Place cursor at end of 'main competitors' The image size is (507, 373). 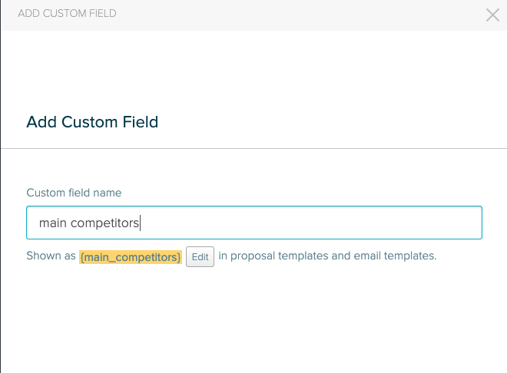(141, 223)
